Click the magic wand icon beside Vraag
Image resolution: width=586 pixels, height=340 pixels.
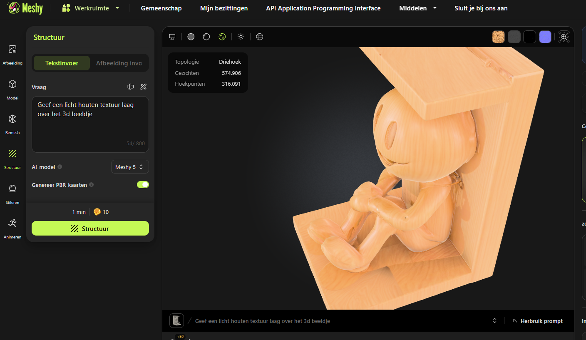144,87
